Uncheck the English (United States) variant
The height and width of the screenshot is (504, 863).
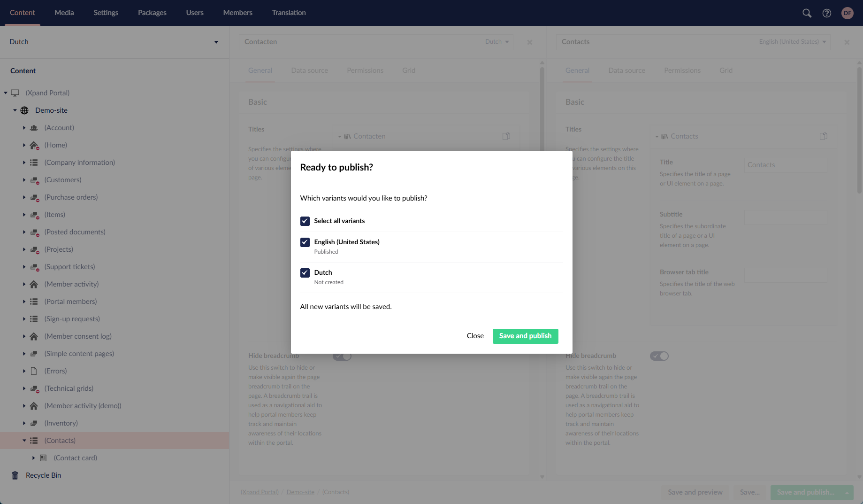click(305, 242)
